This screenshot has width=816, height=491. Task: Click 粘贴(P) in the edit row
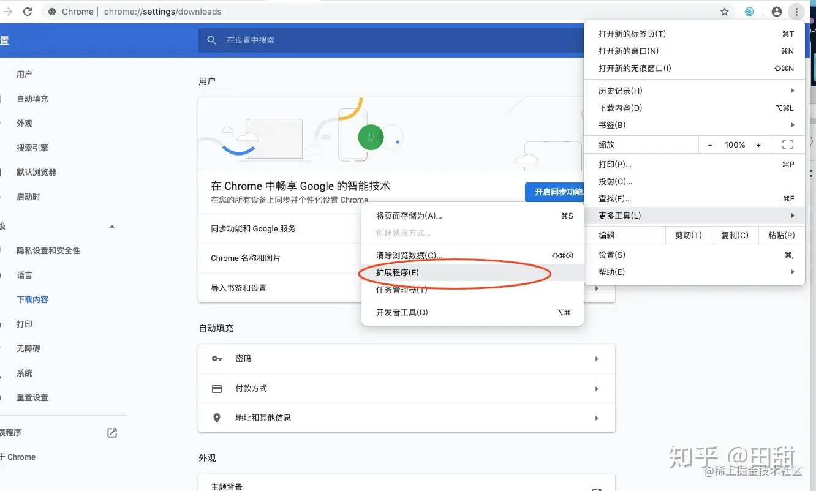coord(781,235)
